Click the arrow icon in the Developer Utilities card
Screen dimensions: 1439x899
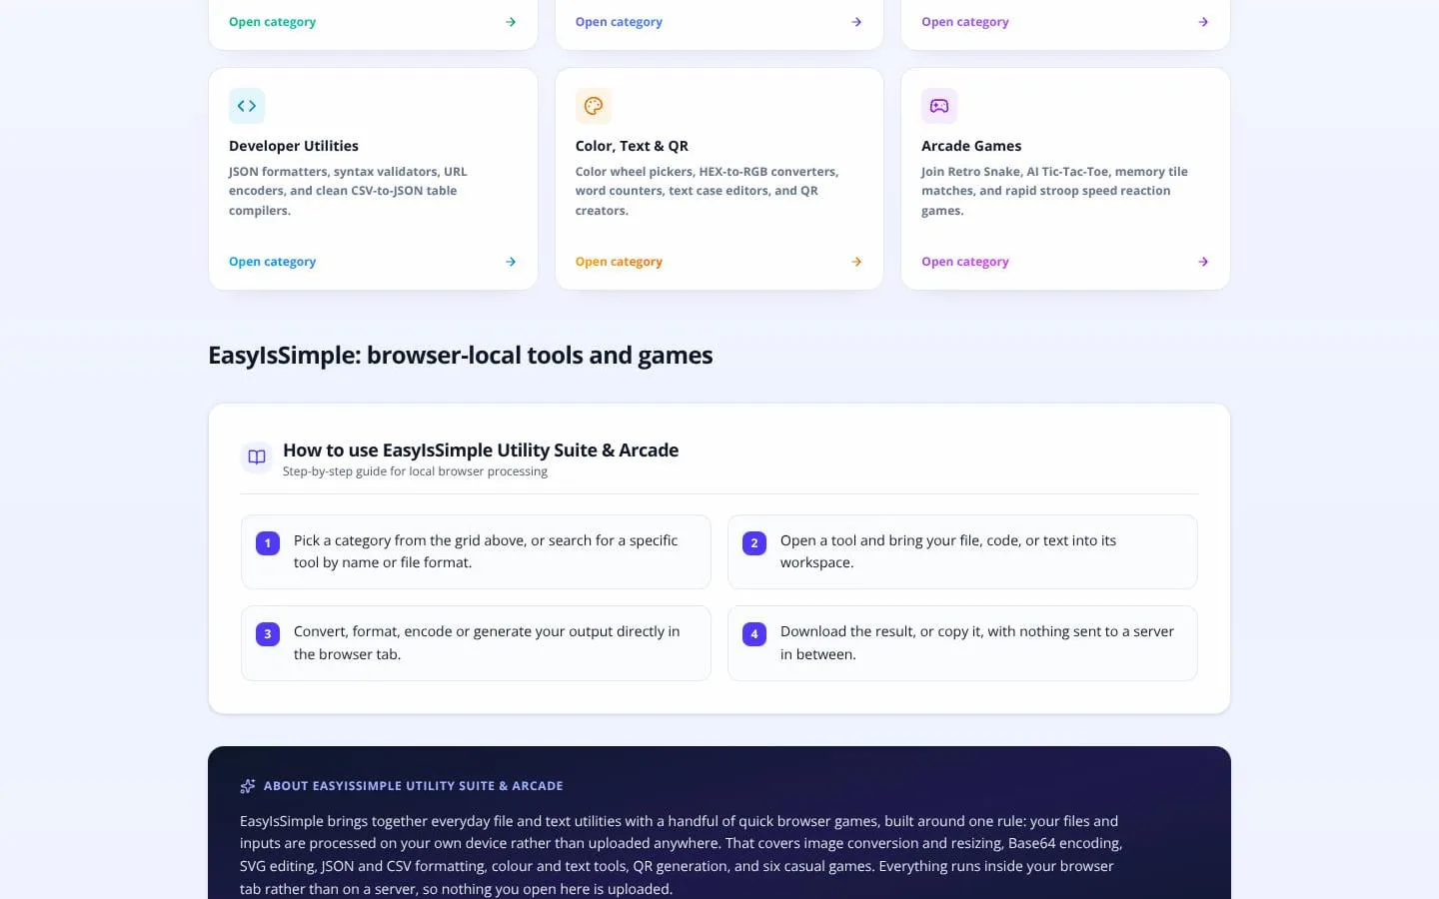(x=511, y=262)
